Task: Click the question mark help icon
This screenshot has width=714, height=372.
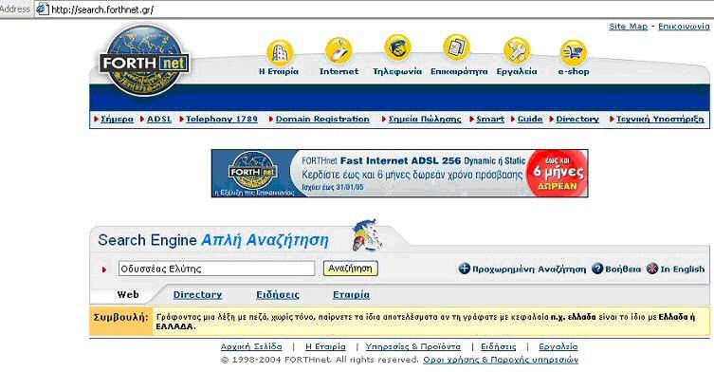Action: point(597,269)
